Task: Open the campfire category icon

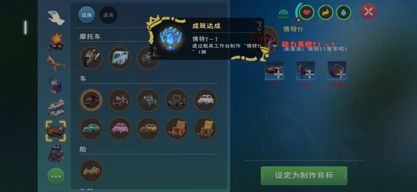Action: click(x=56, y=42)
